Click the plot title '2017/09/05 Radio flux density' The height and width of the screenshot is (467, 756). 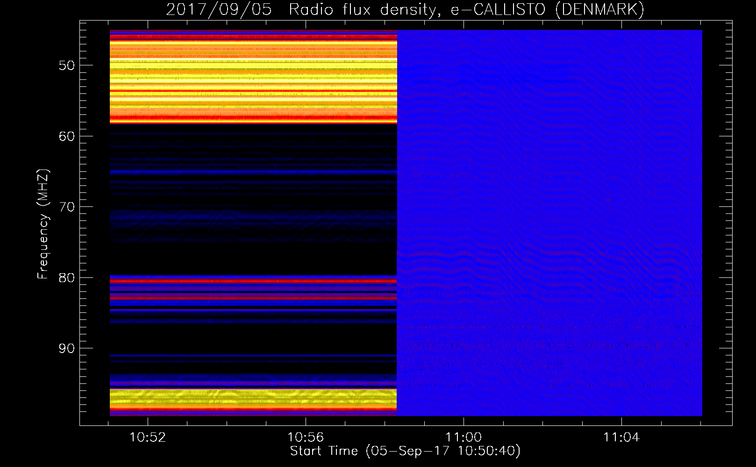tap(303, 10)
